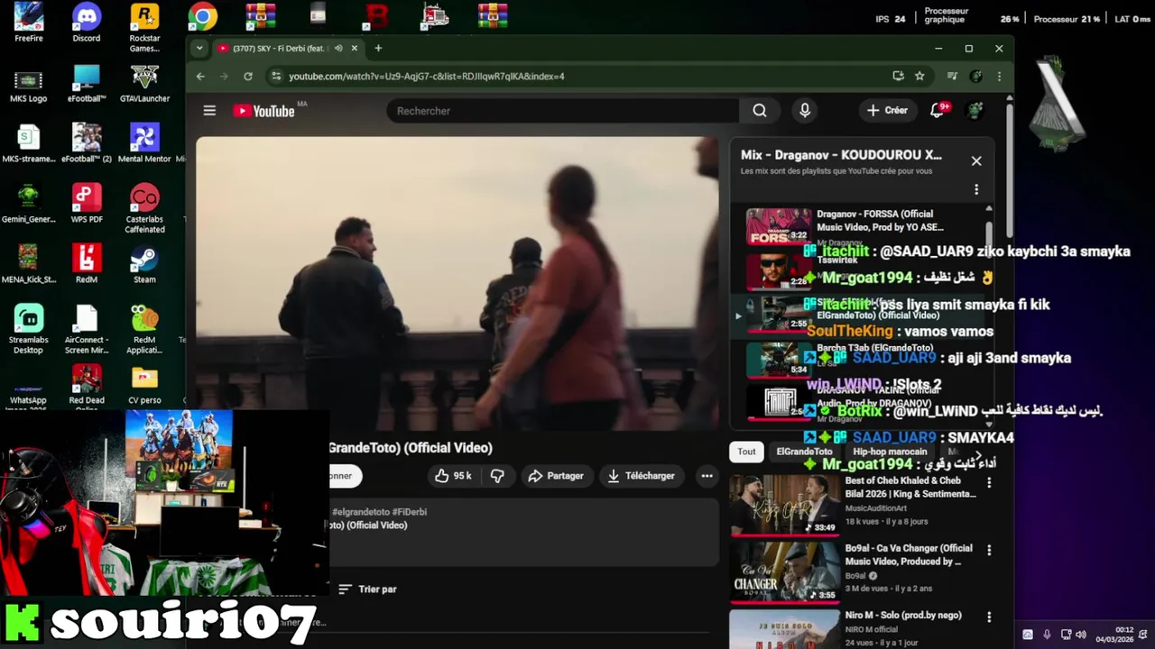Select the ElGrandeToto filter chip
This screenshot has height=649, width=1155.
(x=804, y=452)
